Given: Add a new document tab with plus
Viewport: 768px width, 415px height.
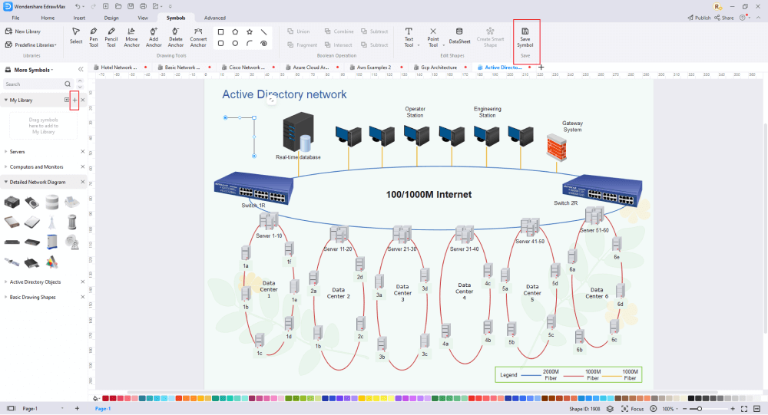Looking at the screenshot, I should [541, 68].
